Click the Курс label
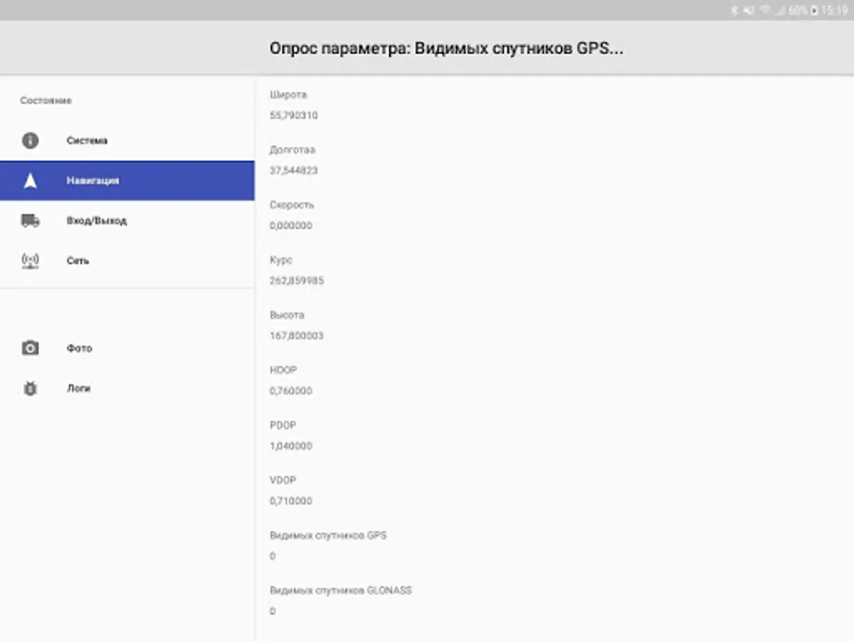 [281, 260]
